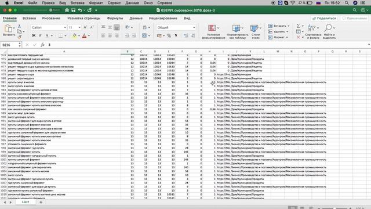This screenshot has width=371, height=209.
Task: Click the Paste clipboard icon
Action: tap(9, 28)
